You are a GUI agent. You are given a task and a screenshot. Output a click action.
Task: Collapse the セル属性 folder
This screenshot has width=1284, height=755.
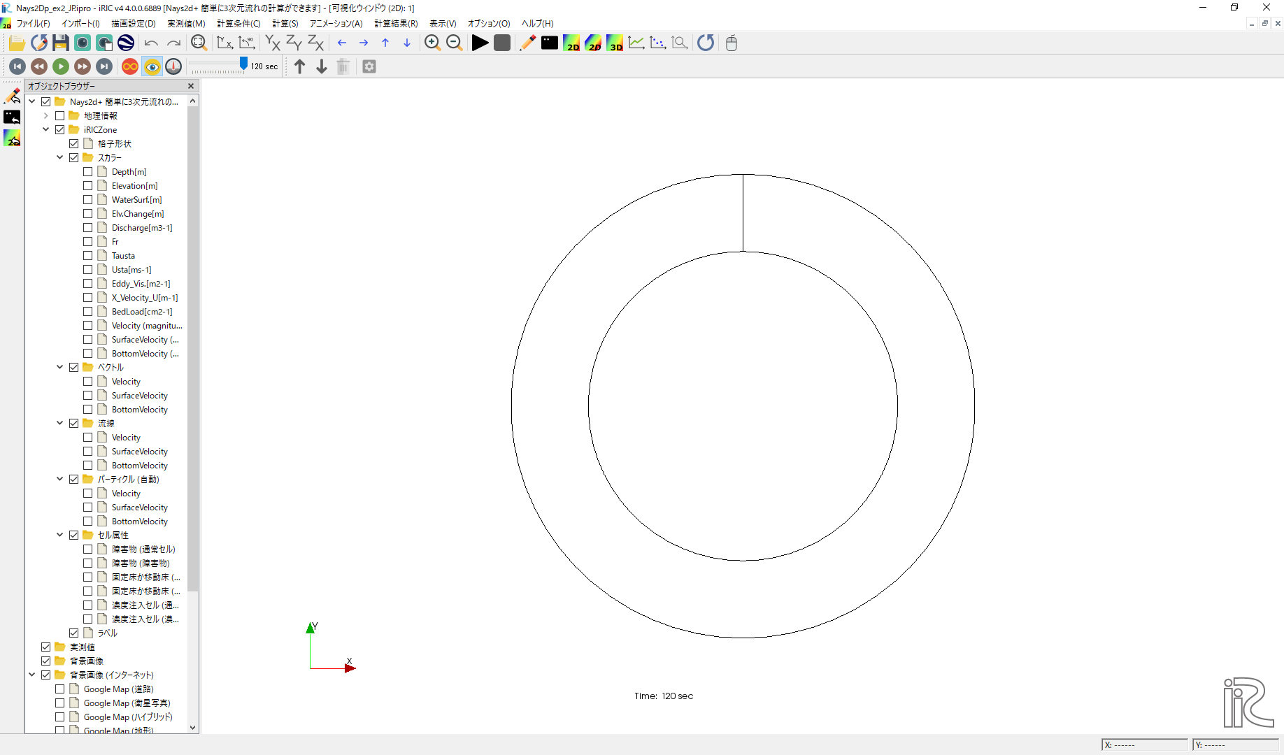[x=60, y=535]
